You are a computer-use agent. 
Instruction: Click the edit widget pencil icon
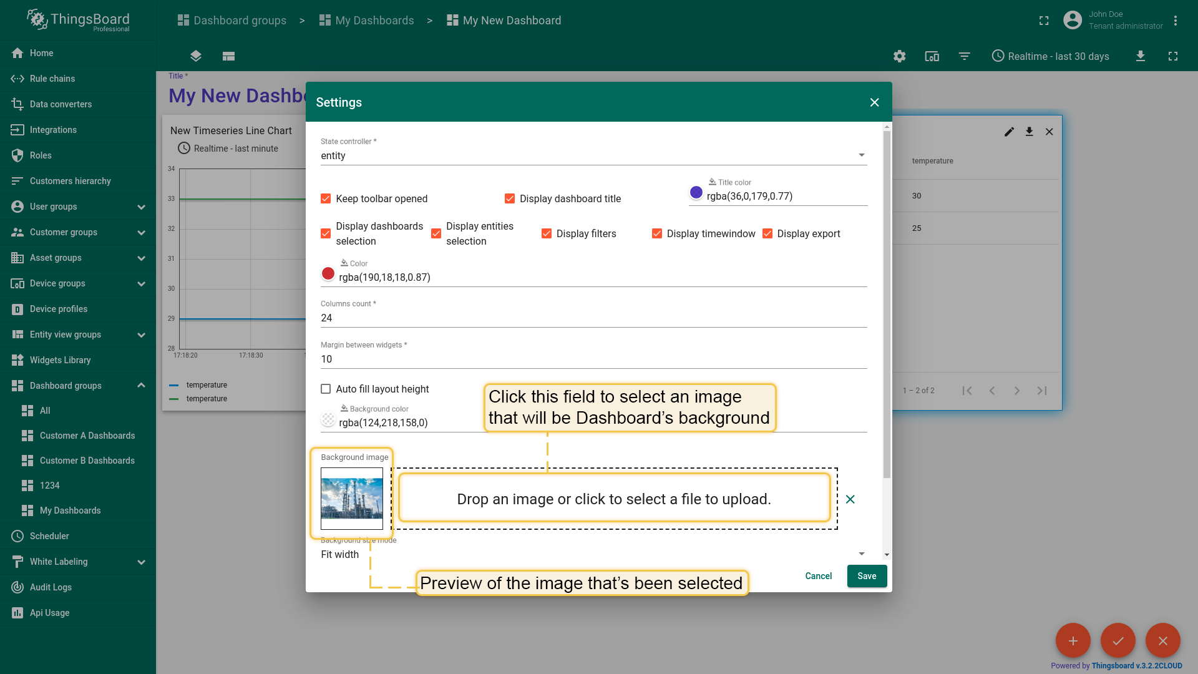tap(1009, 132)
